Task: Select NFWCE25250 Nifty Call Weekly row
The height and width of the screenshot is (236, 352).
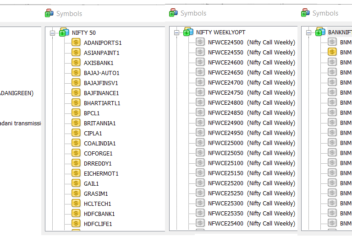Action: [252, 193]
